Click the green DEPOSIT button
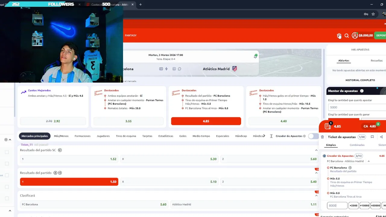386x217 pixels. [x=380, y=36]
